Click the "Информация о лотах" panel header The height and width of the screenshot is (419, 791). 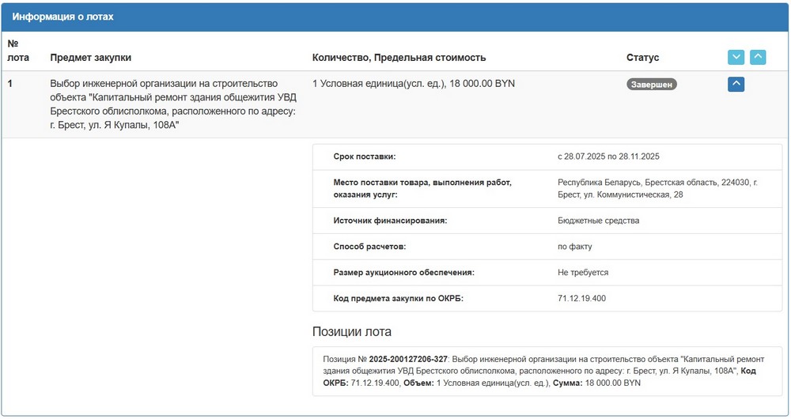click(x=395, y=17)
